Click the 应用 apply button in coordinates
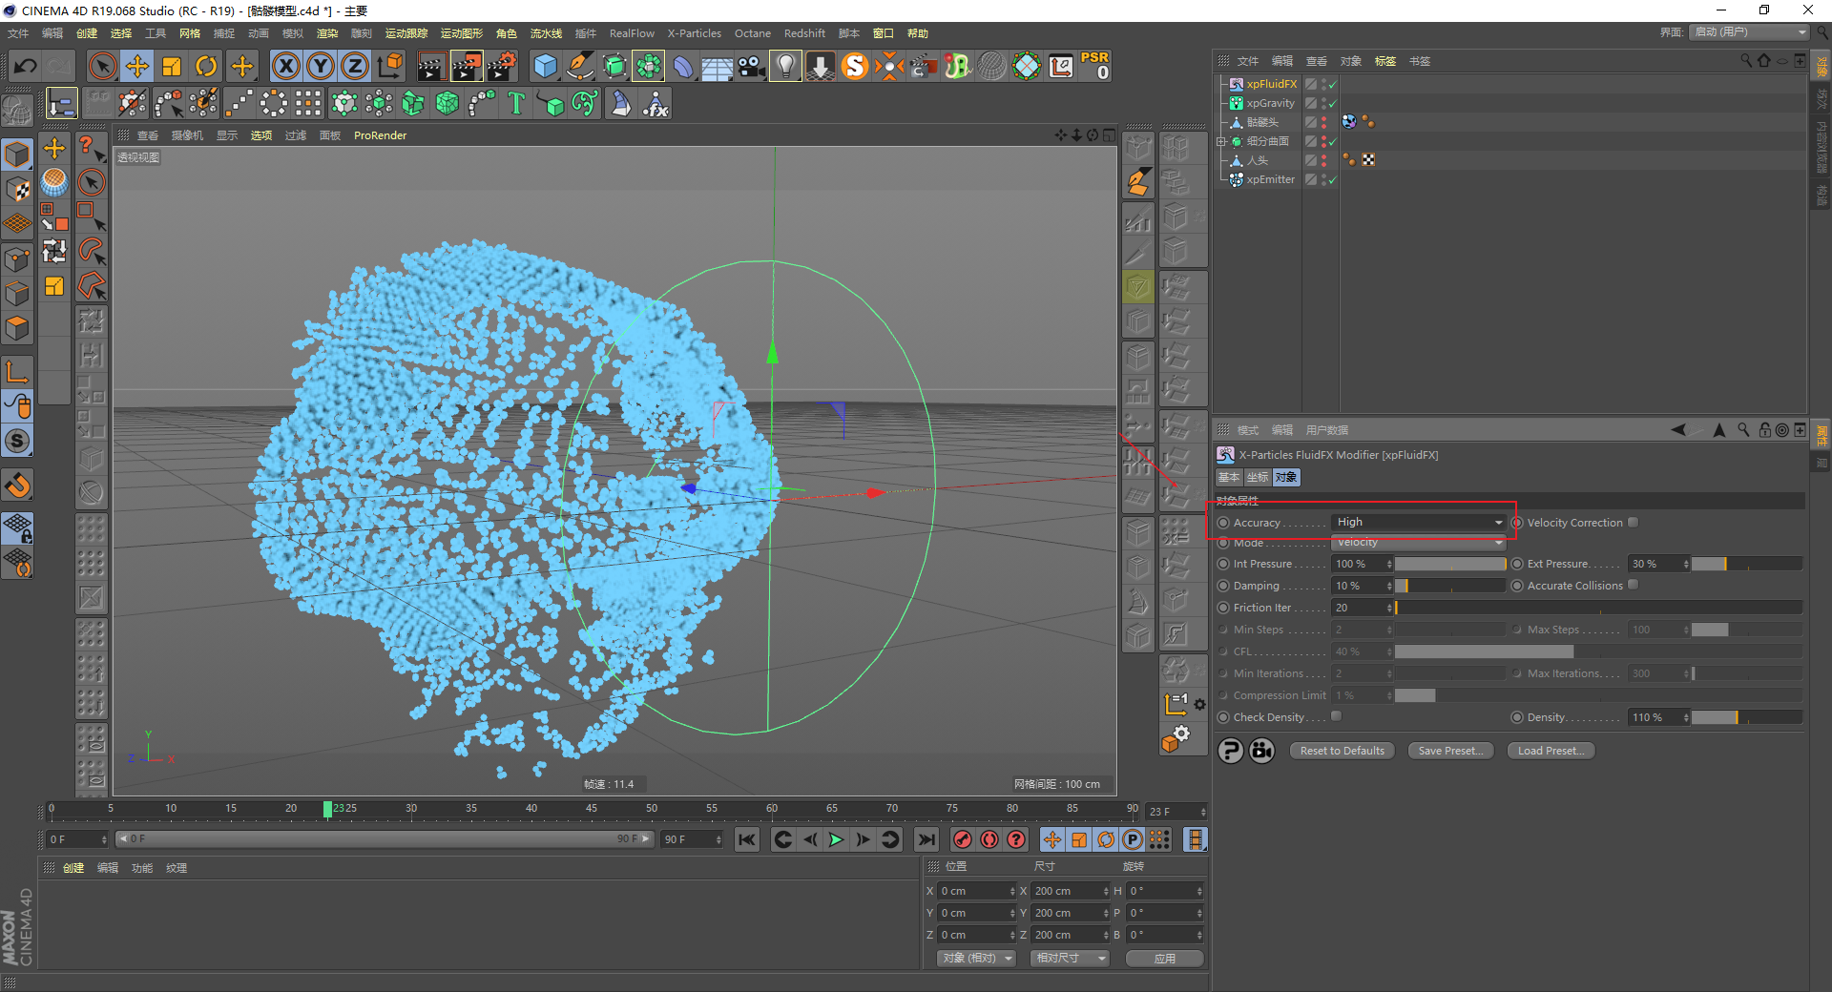The height and width of the screenshot is (992, 1832). [x=1165, y=959]
